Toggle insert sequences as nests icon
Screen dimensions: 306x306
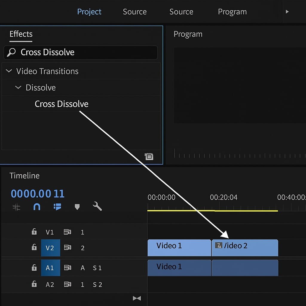16,207
